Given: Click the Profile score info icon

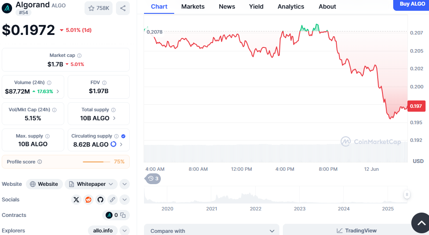Looking at the screenshot, I should 40,162.
